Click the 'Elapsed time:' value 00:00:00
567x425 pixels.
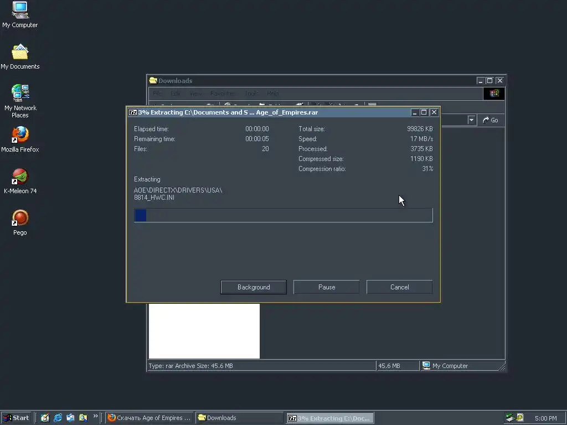pyautogui.click(x=257, y=128)
